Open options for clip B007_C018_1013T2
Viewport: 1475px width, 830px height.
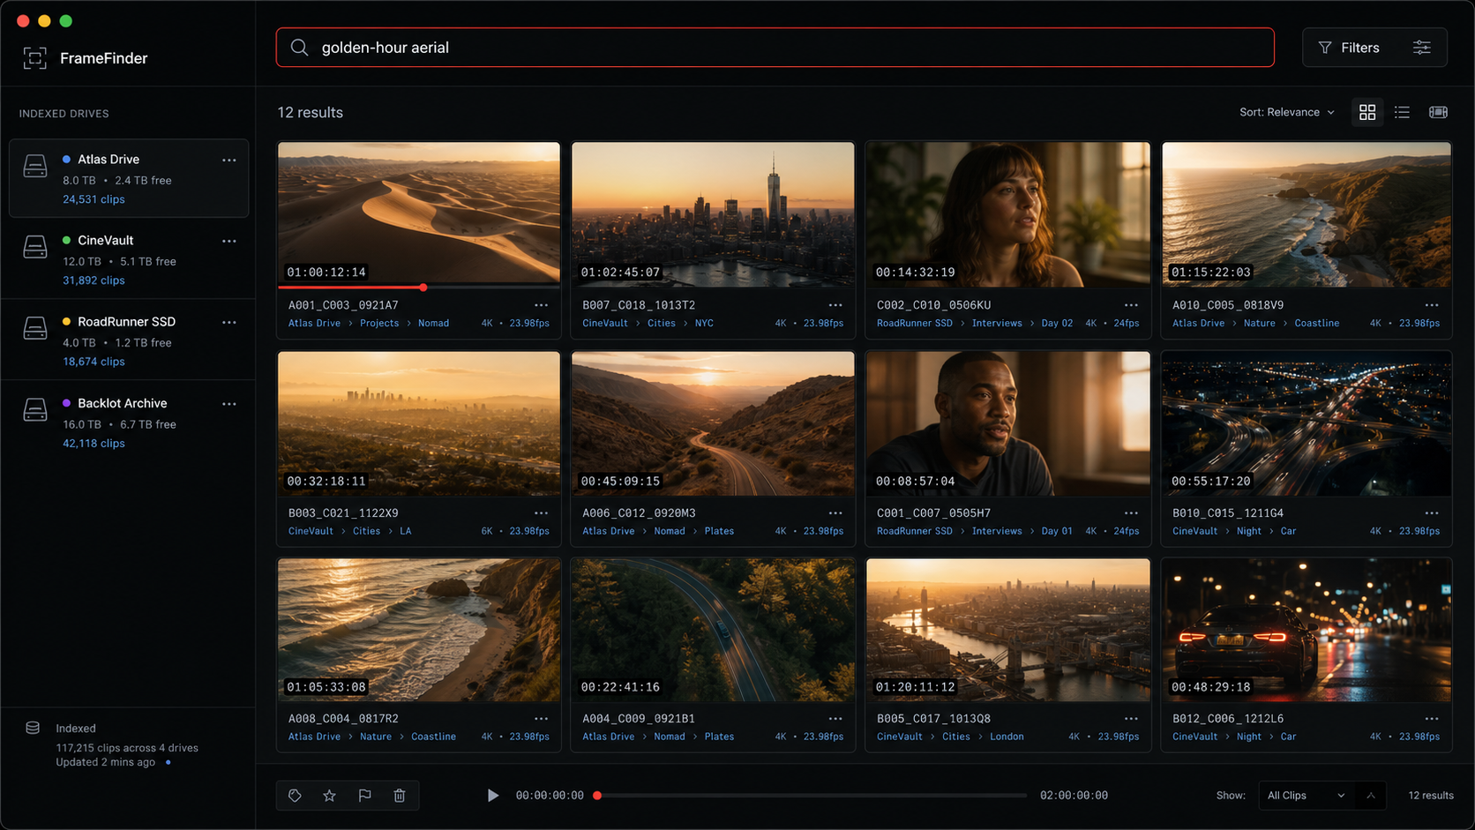click(835, 305)
